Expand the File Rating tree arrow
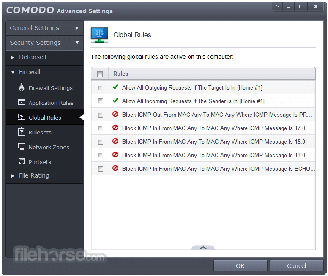The width and height of the screenshot is (328, 276). click(13, 176)
